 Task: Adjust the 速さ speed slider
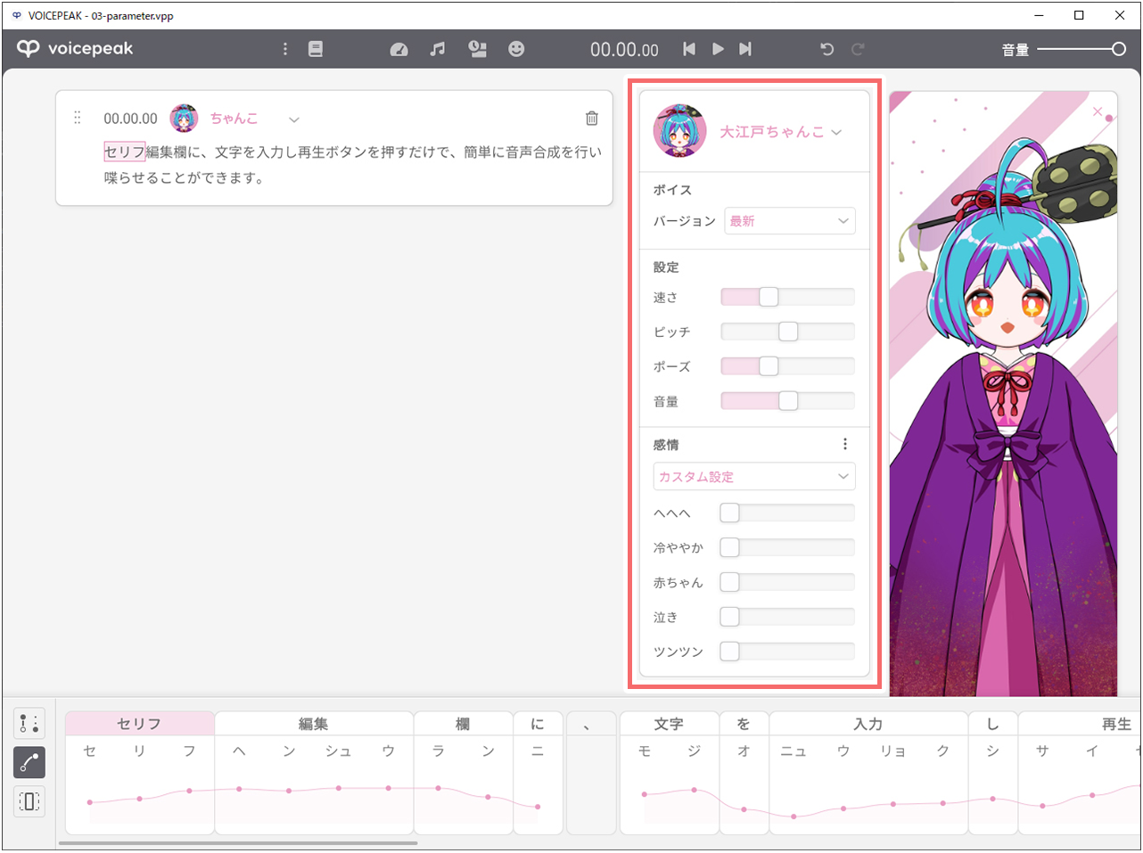point(787,297)
